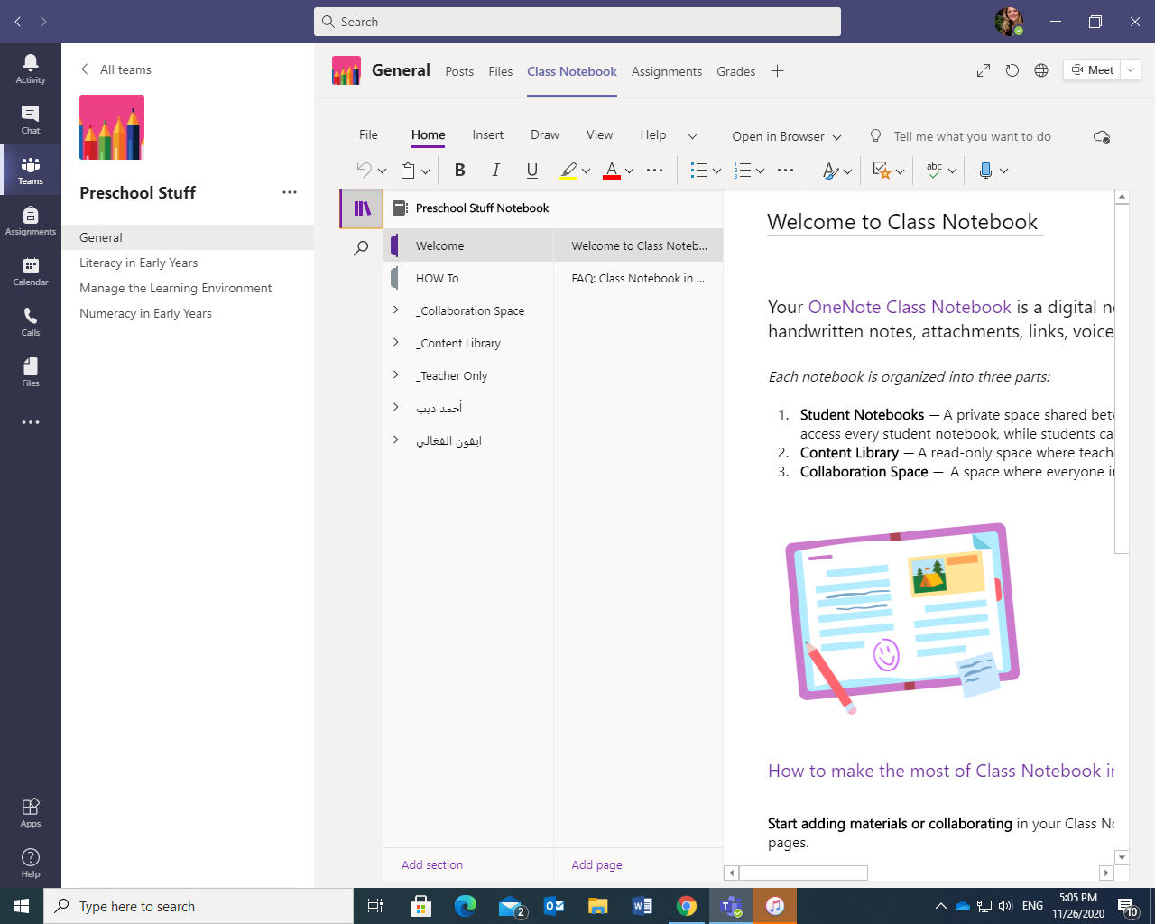Screen dimensions: 1155x924
Task: Open the highlight color dropdown arrow
Action: point(587,171)
